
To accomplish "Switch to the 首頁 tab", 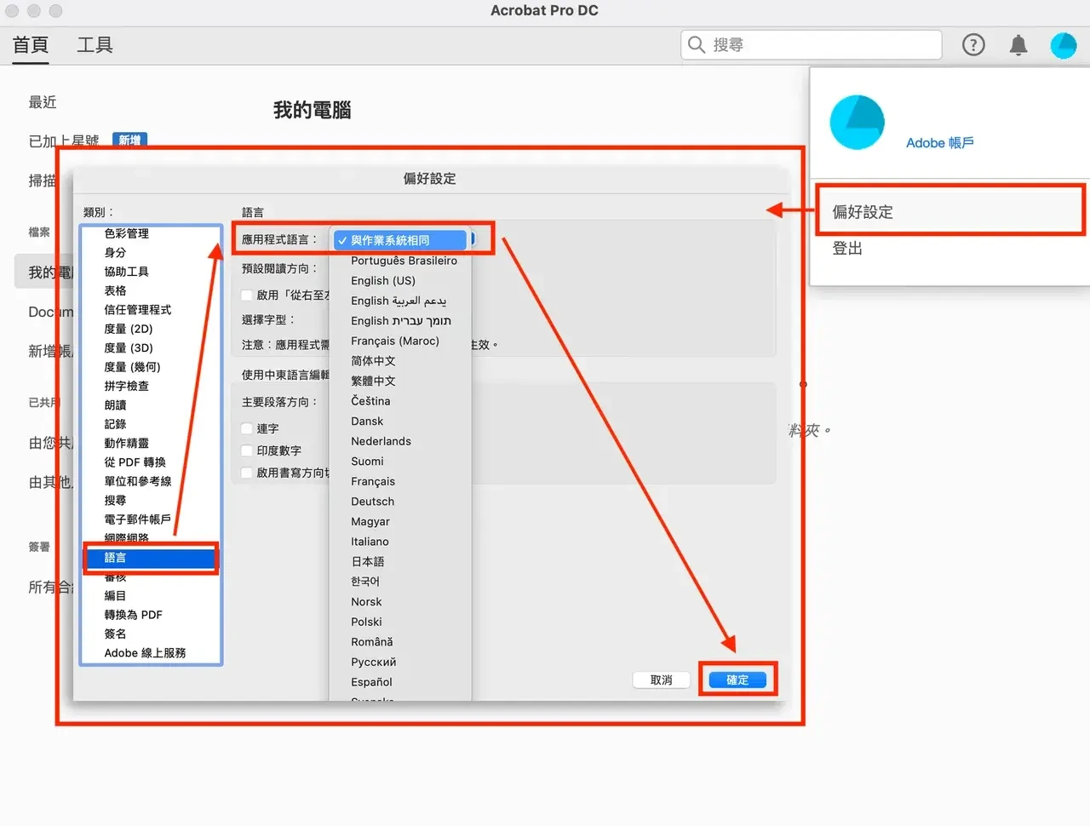I will [31, 44].
